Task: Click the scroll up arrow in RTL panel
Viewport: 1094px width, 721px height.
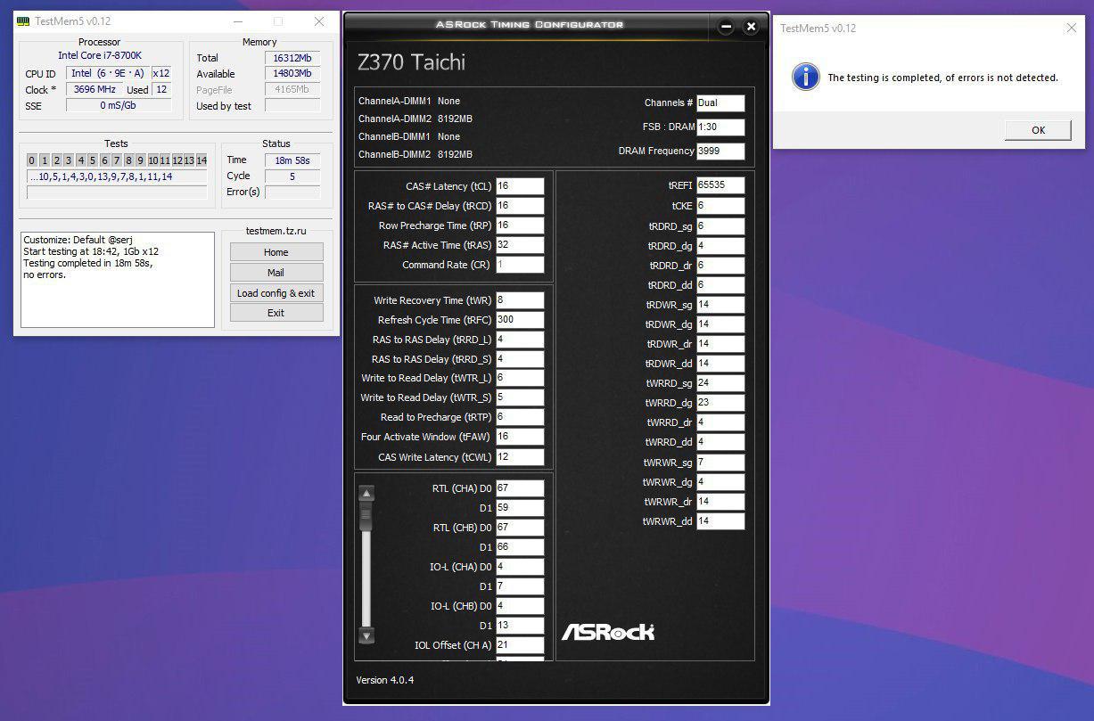Action: [366, 493]
